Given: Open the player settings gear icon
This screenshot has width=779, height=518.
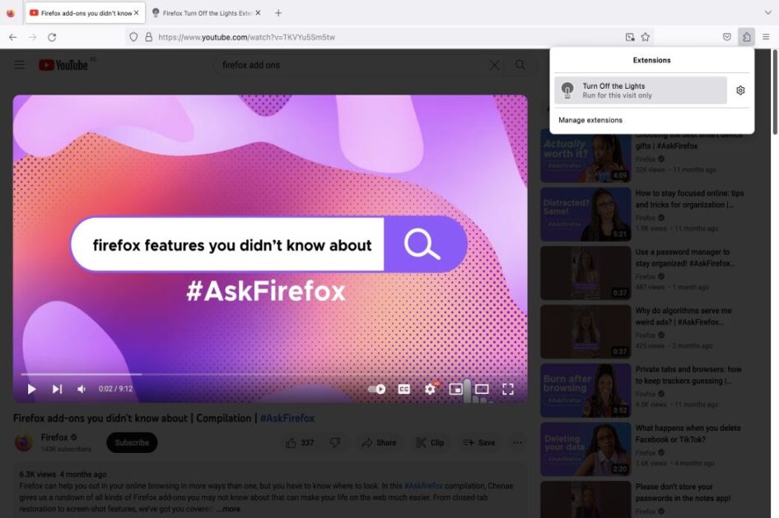Looking at the screenshot, I should [x=430, y=389].
